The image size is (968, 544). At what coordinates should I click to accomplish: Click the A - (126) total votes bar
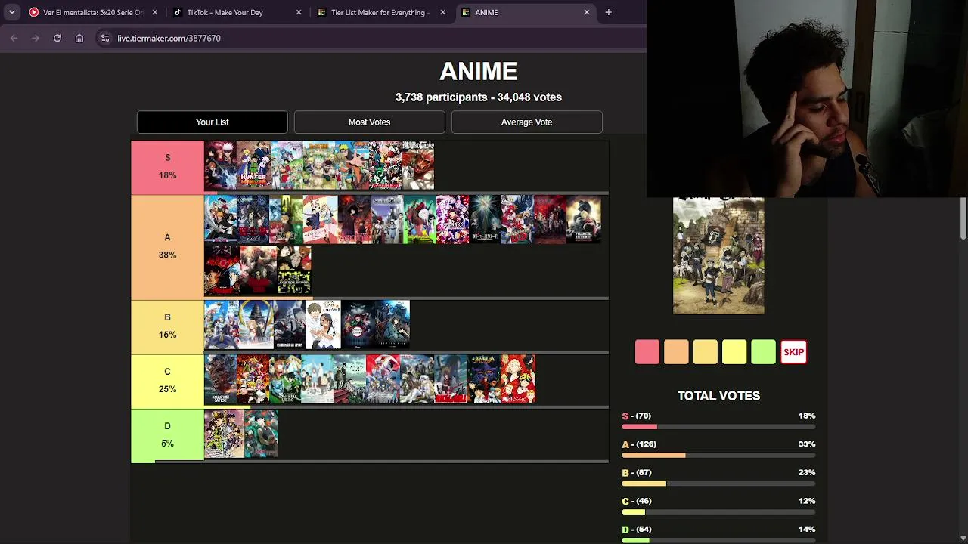(x=718, y=456)
